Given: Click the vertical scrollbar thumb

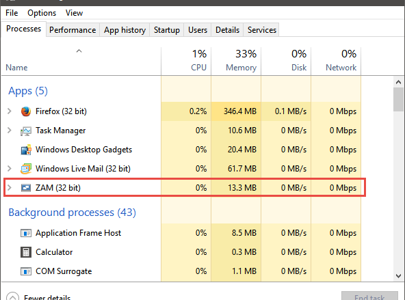Looking at the screenshot, I should [398, 99].
